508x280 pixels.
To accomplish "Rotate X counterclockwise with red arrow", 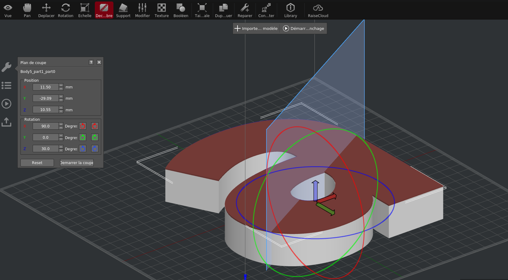I will point(83,126).
